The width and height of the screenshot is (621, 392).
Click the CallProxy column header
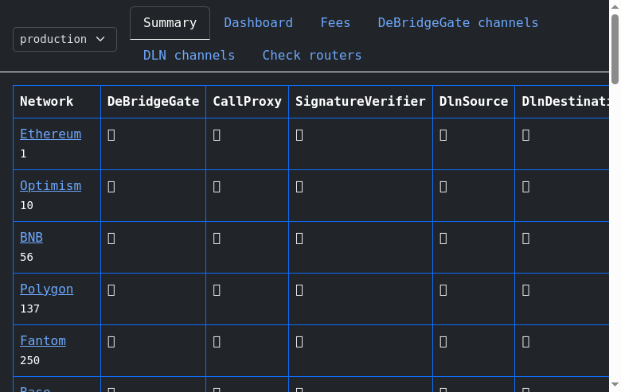click(x=247, y=102)
